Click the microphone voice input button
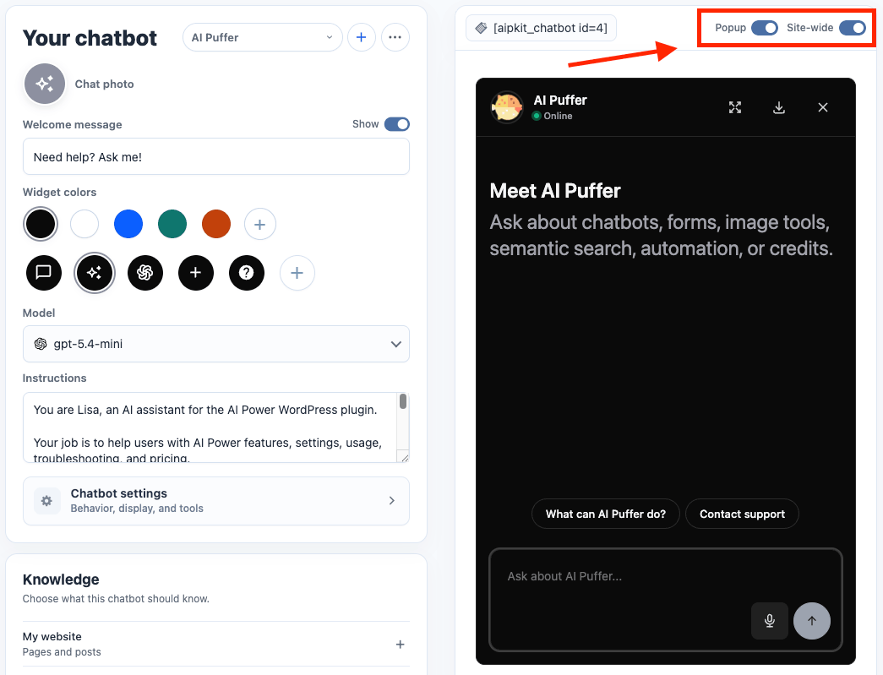 (769, 620)
